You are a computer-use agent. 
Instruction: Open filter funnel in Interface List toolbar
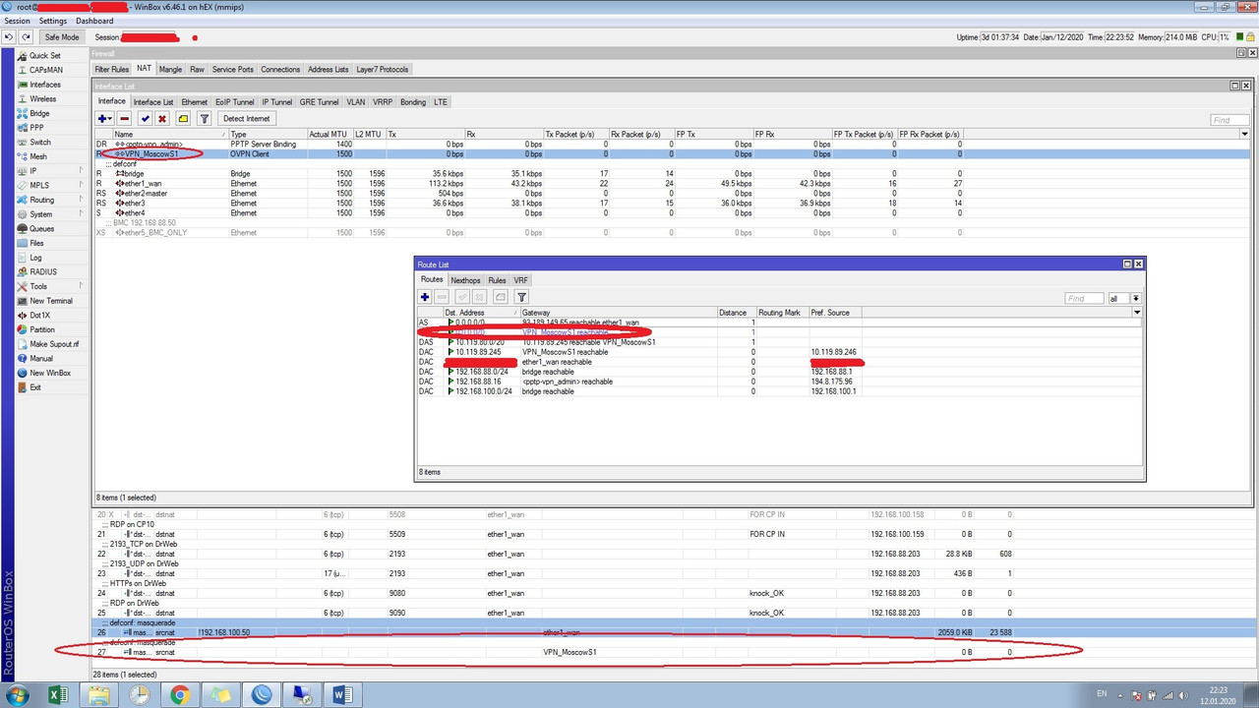[x=205, y=119]
